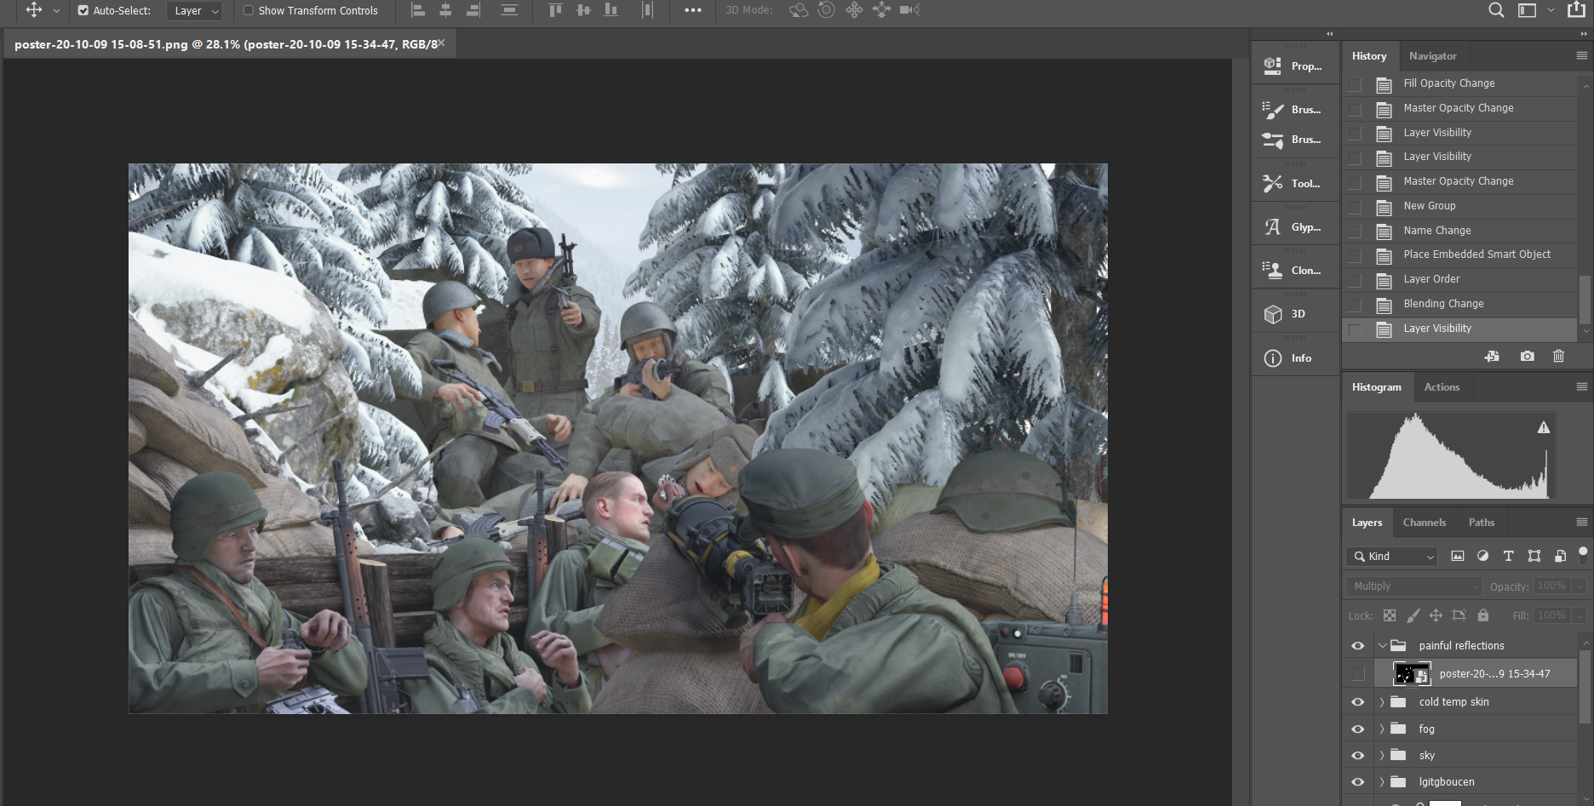The height and width of the screenshot is (806, 1594).
Task: Select the Move tool icon in options bar
Action: point(34,10)
